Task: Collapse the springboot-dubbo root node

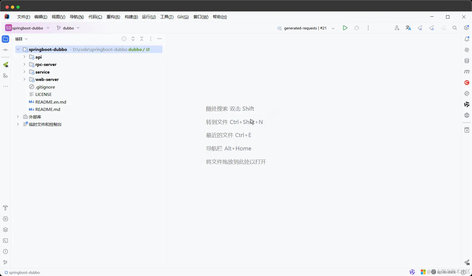Action: [18, 49]
